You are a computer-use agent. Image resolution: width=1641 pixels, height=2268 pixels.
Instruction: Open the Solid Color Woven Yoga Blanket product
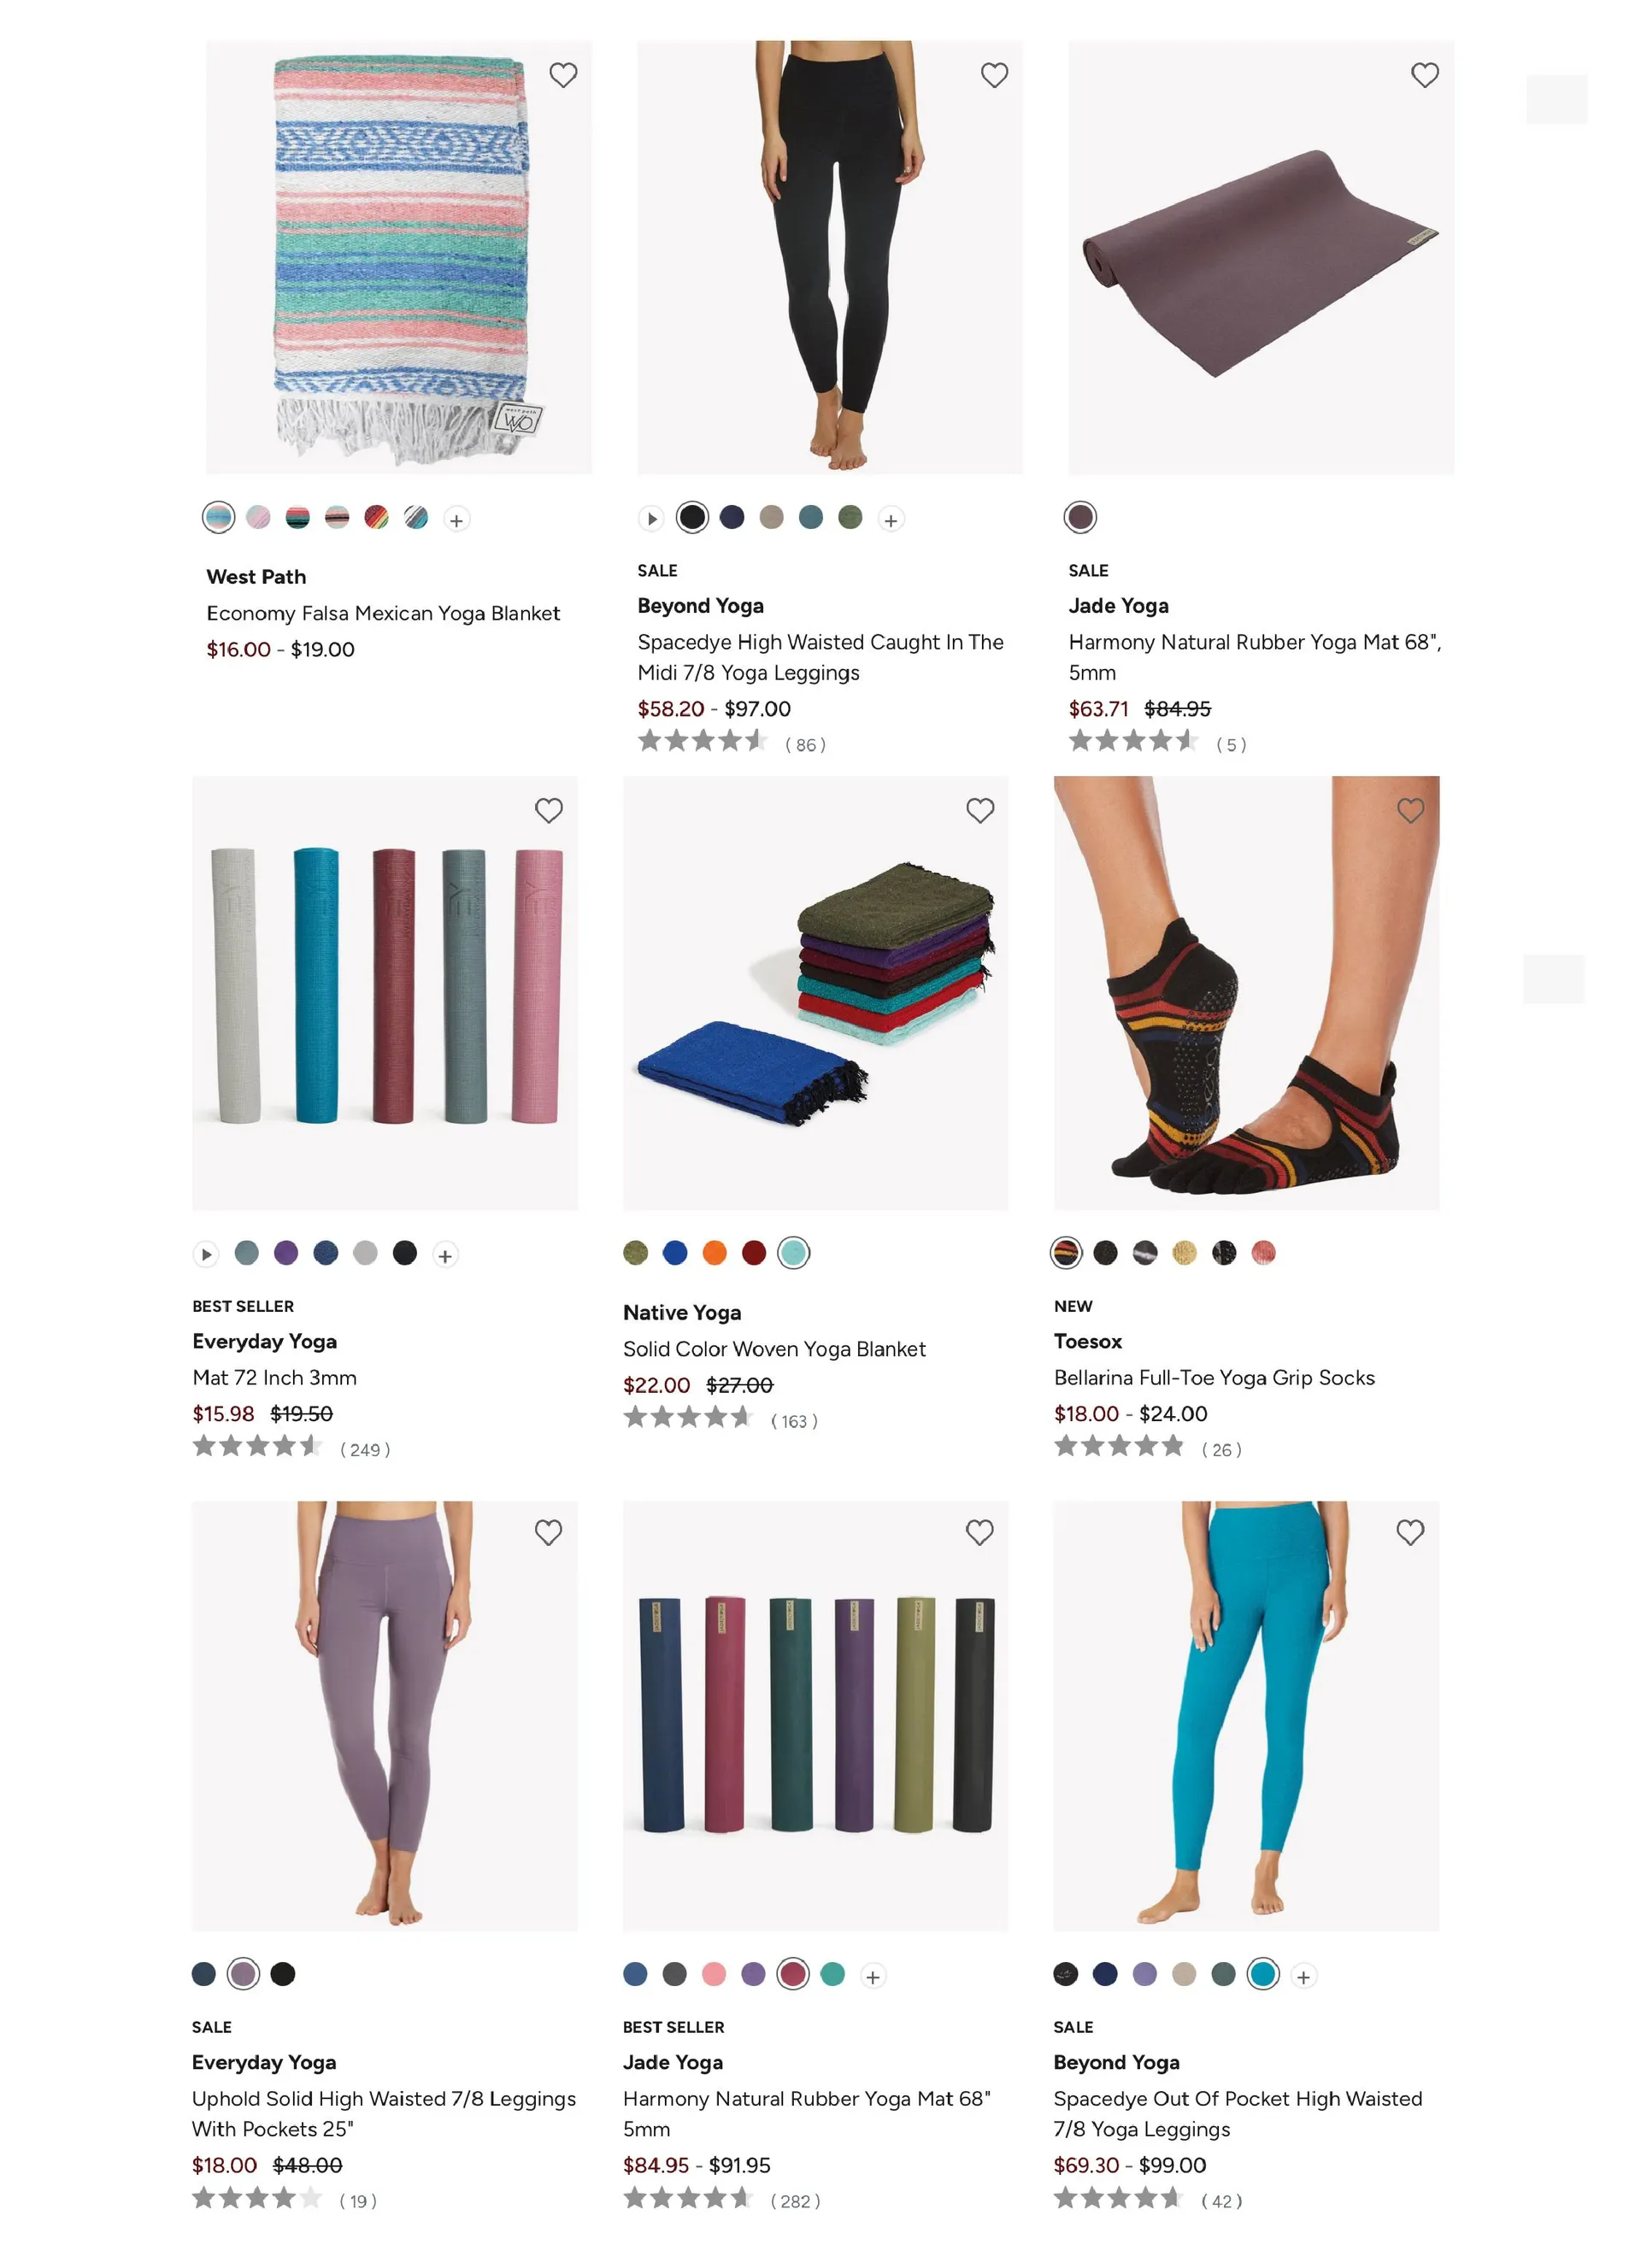pos(774,1349)
